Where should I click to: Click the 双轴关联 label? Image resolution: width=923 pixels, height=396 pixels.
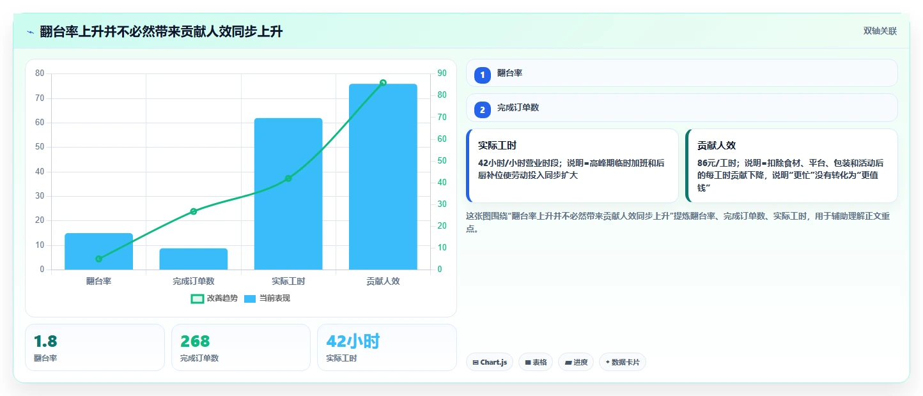(880, 31)
